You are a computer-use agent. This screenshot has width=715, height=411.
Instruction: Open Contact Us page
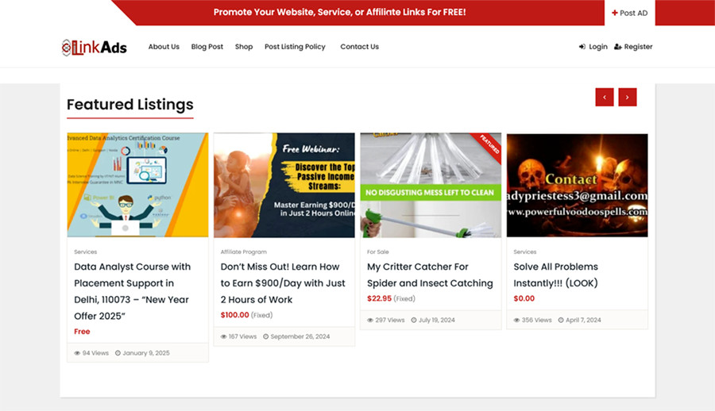click(x=359, y=47)
